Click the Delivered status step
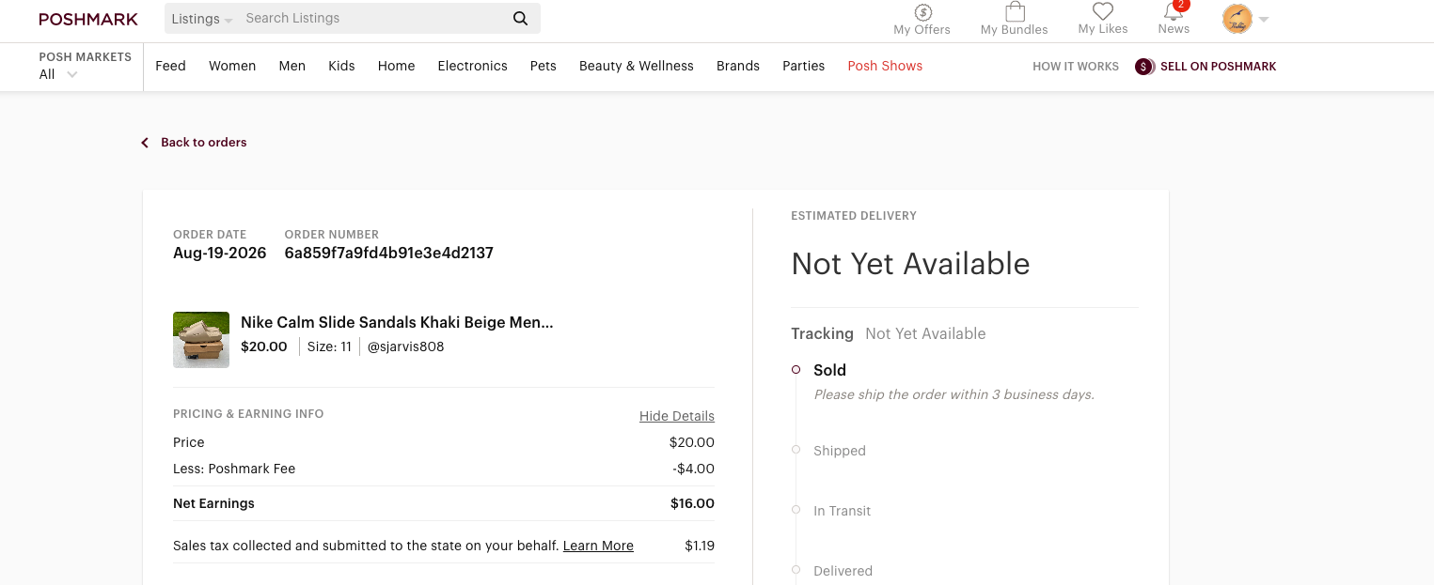Image resolution: width=1434 pixels, height=585 pixels. (x=843, y=571)
